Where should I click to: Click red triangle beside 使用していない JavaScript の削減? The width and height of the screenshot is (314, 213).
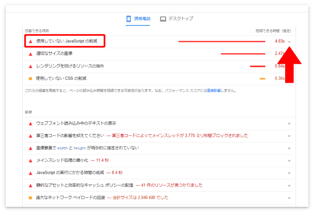coord(30,42)
